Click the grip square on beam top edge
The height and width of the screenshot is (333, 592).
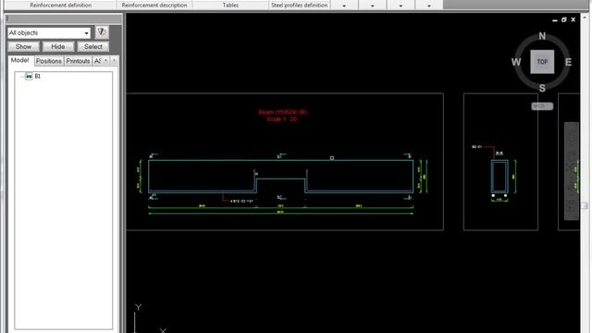332,158
